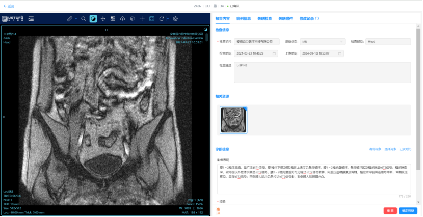Click the 存为词条 link
This screenshot has width=423, height=217.
(375, 149)
